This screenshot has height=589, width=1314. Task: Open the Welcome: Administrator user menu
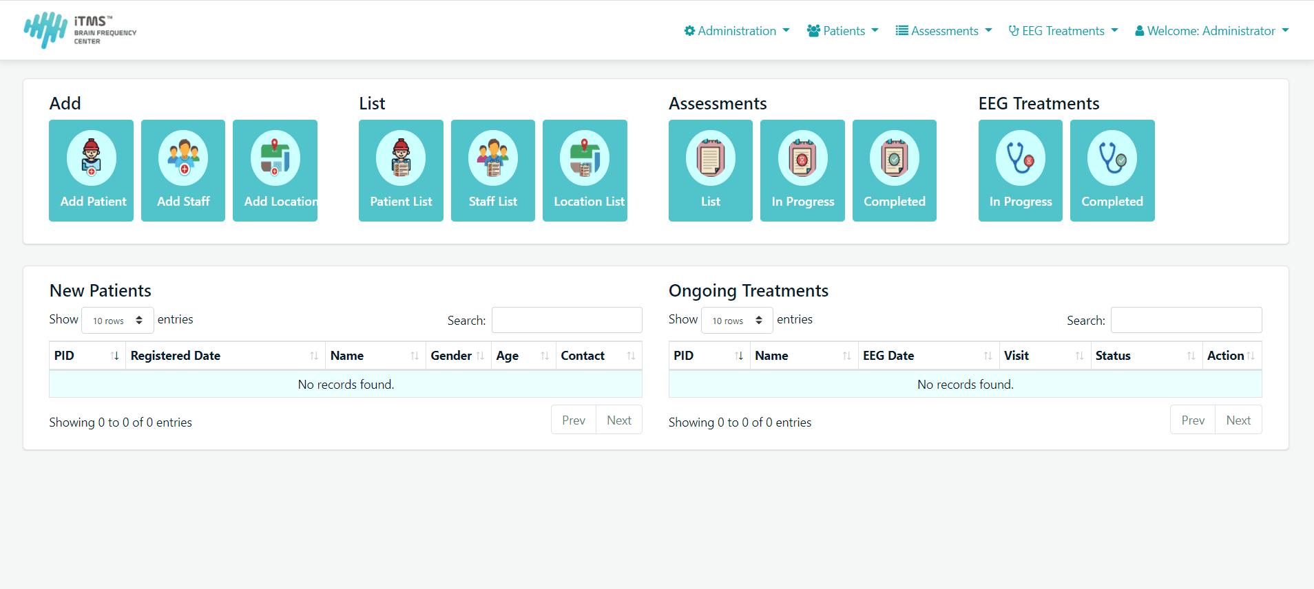[x=1212, y=31]
